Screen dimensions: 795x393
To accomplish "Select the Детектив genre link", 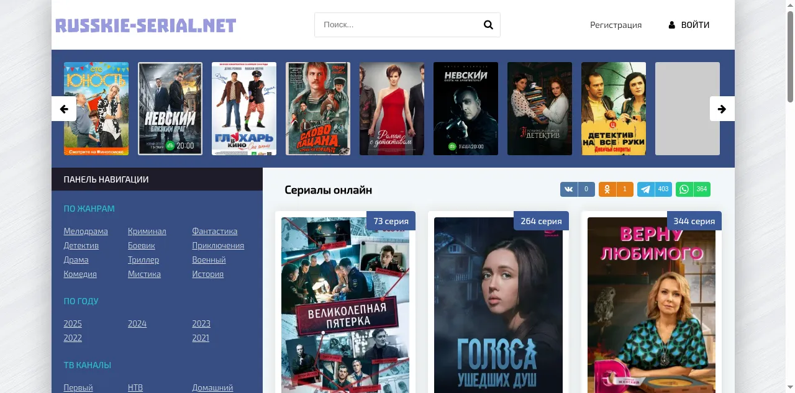I will coord(81,245).
